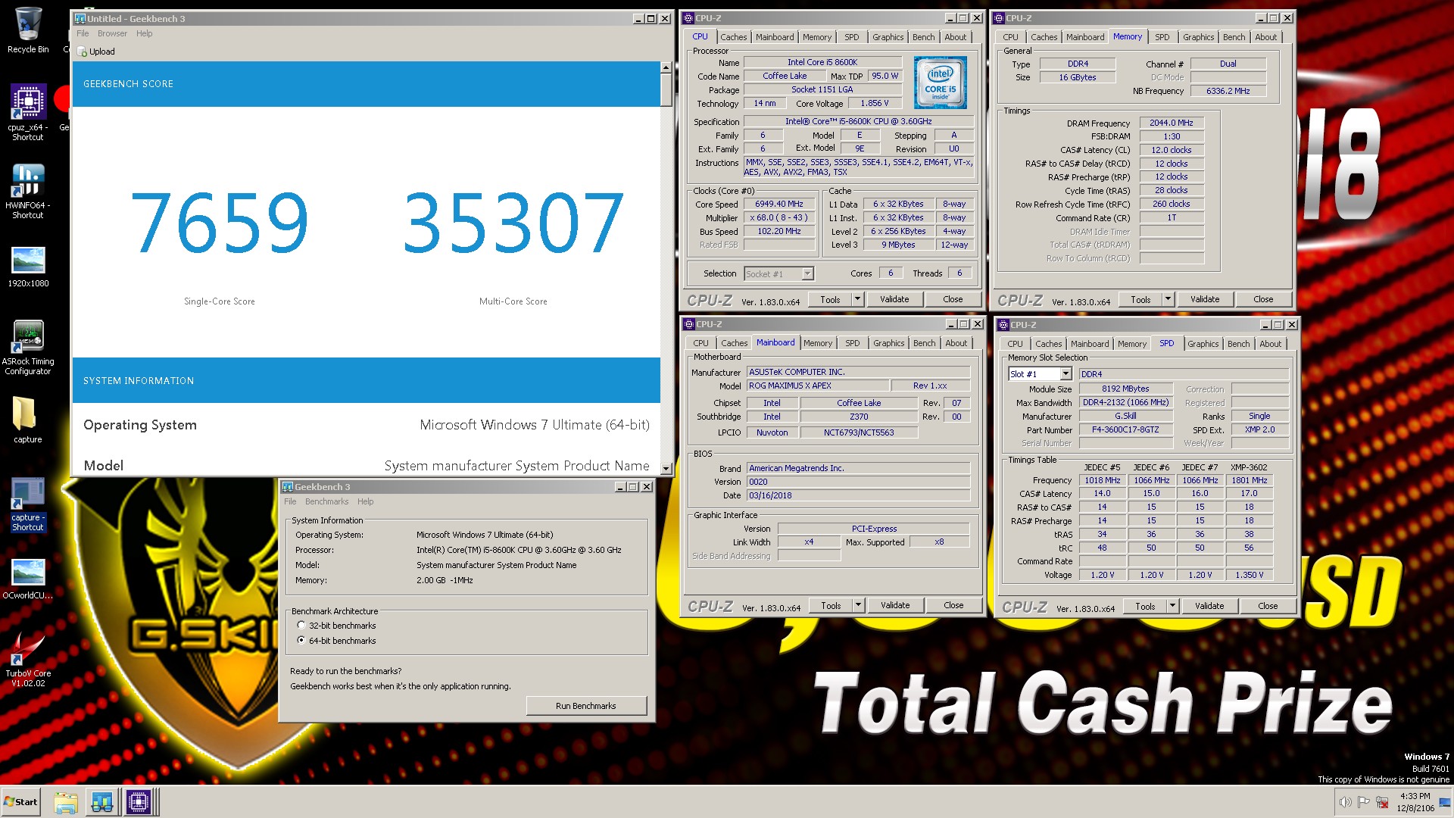
Task: Expand Tools dropdown arrow in CPU tab window
Action: click(x=857, y=299)
